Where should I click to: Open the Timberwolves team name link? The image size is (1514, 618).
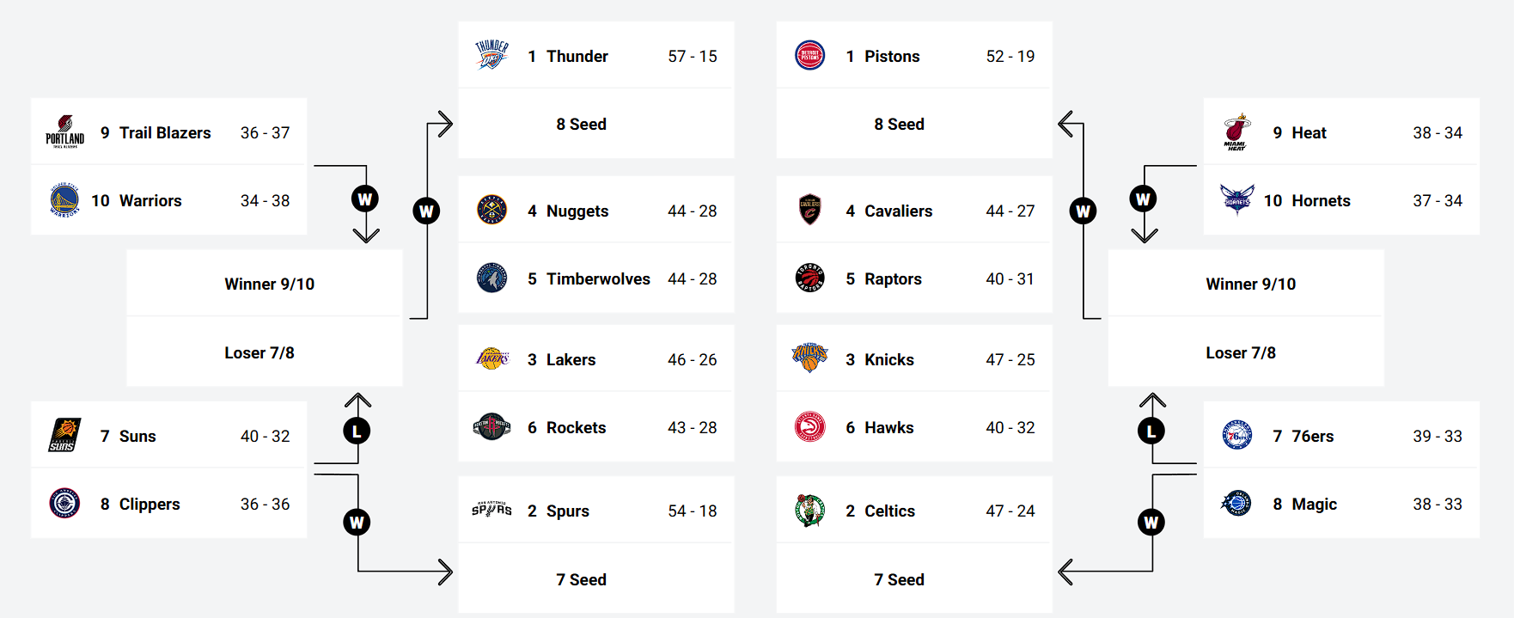[598, 278]
